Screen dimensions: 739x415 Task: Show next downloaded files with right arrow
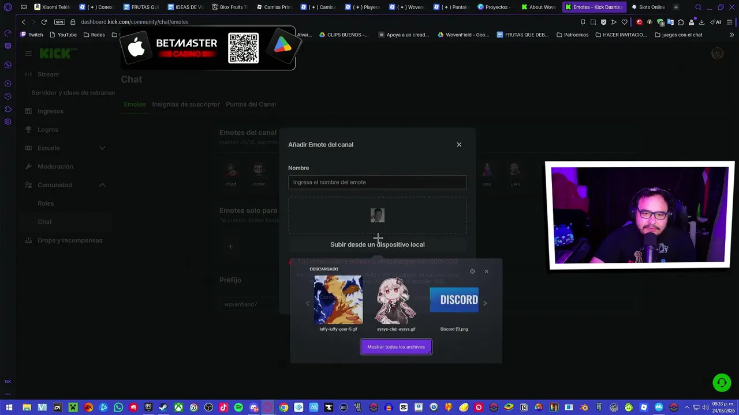tap(484, 303)
